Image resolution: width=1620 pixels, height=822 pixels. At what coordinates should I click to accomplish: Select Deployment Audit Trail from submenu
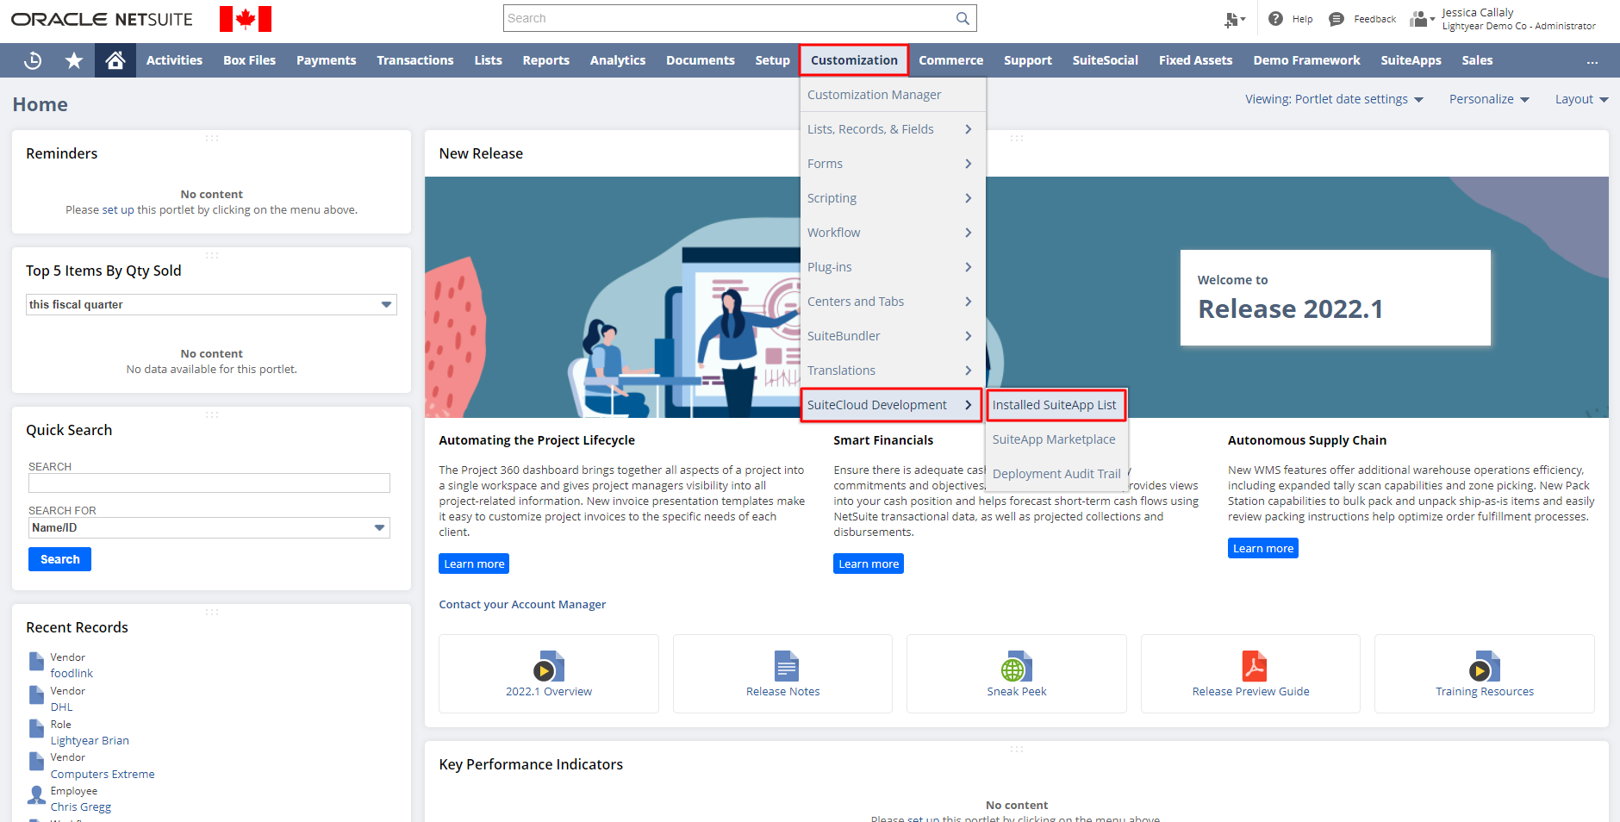tap(1056, 474)
